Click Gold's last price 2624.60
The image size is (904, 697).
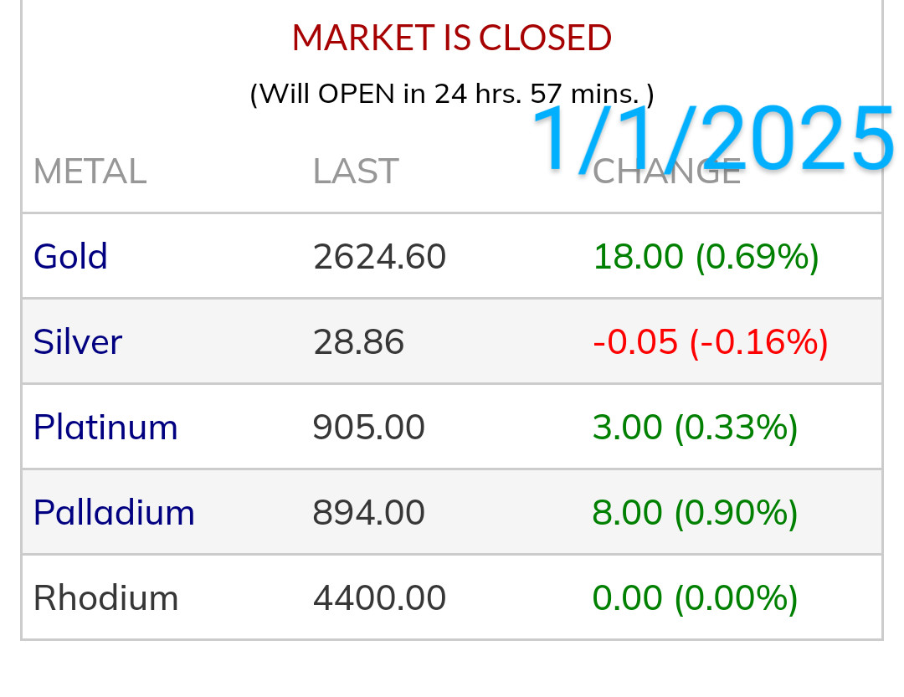coord(379,256)
